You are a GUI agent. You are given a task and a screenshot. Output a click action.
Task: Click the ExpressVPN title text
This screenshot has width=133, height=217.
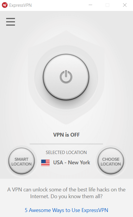21,5
